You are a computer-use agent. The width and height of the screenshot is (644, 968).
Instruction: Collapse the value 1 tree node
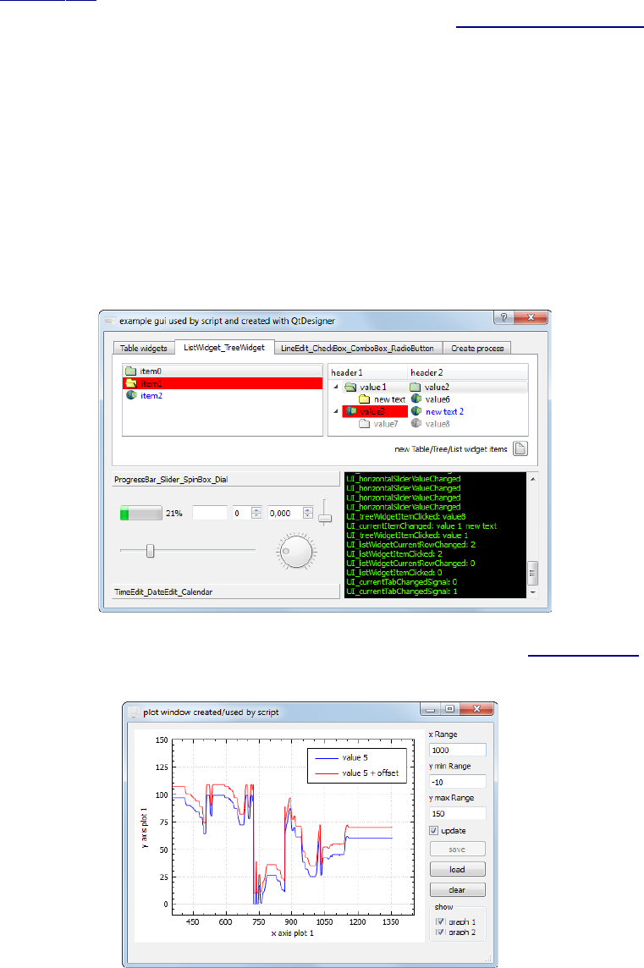[336, 387]
